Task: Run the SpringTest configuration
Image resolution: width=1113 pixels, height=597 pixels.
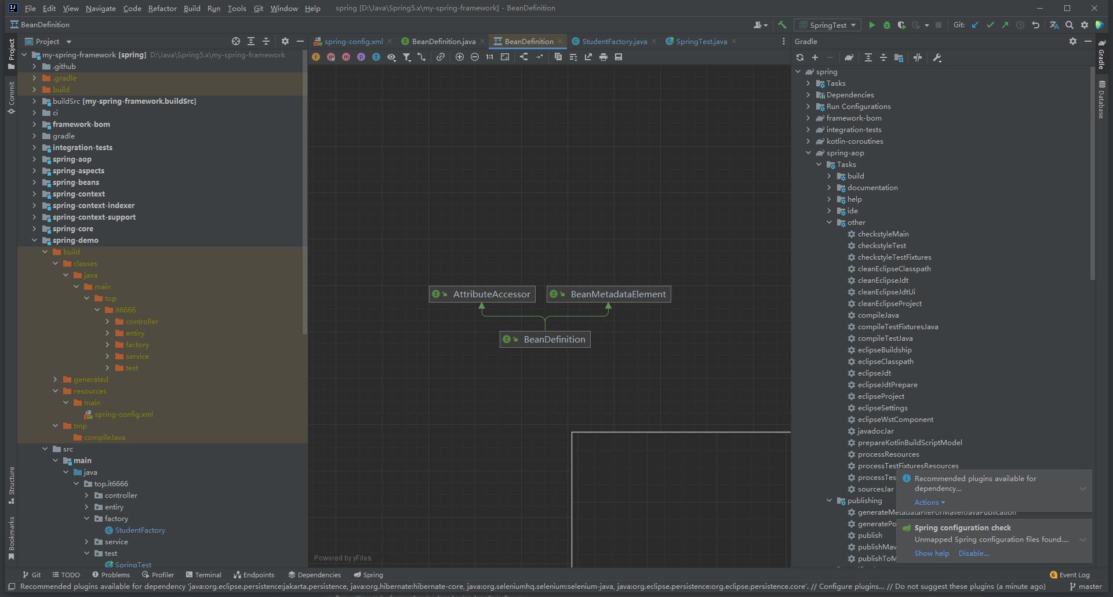Action: coord(871,25)
